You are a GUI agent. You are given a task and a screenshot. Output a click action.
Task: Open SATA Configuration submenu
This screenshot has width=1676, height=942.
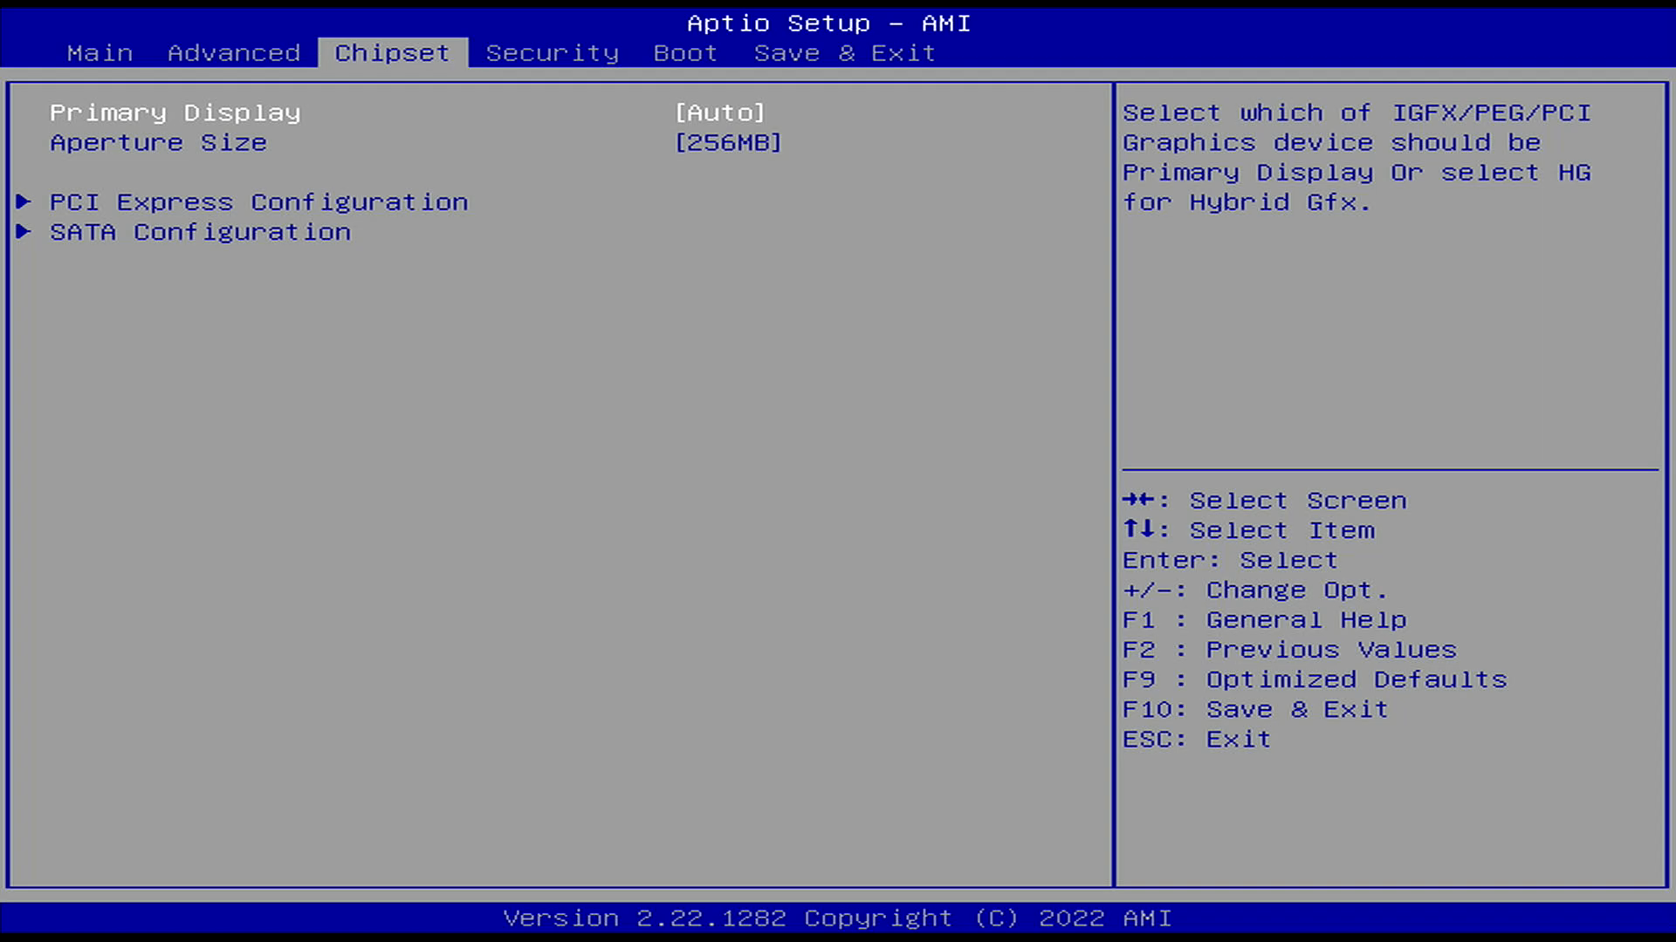click(x=200, y=232)
